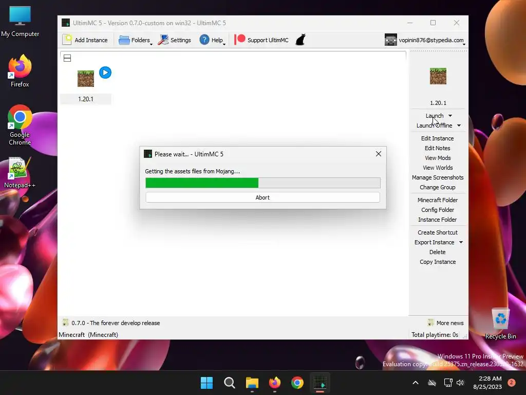
Task: Open the Notepad++ desktop shortcut
Action: [20, 173]
